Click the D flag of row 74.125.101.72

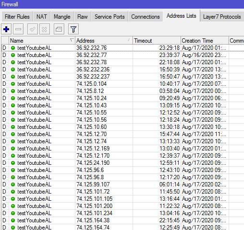[x=4, y=192]
